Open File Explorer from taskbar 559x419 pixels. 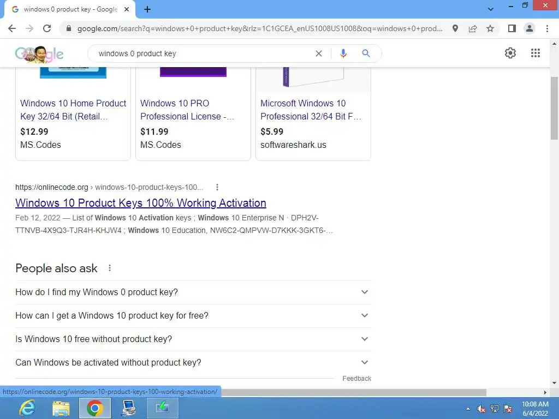pos(61,408)
